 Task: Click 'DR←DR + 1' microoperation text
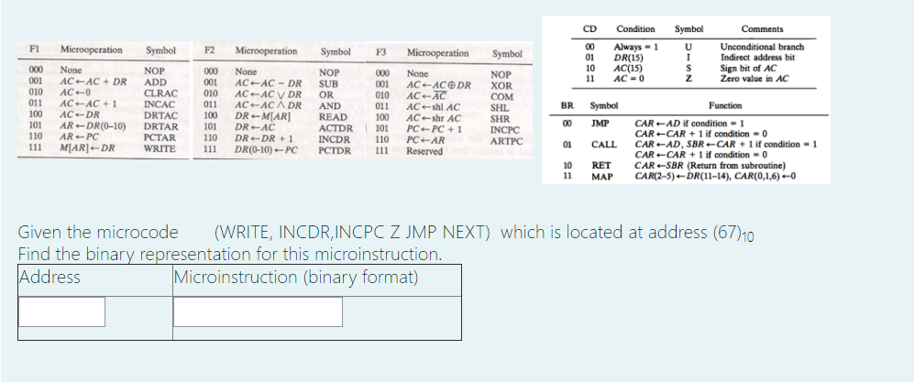coord(263,139)
